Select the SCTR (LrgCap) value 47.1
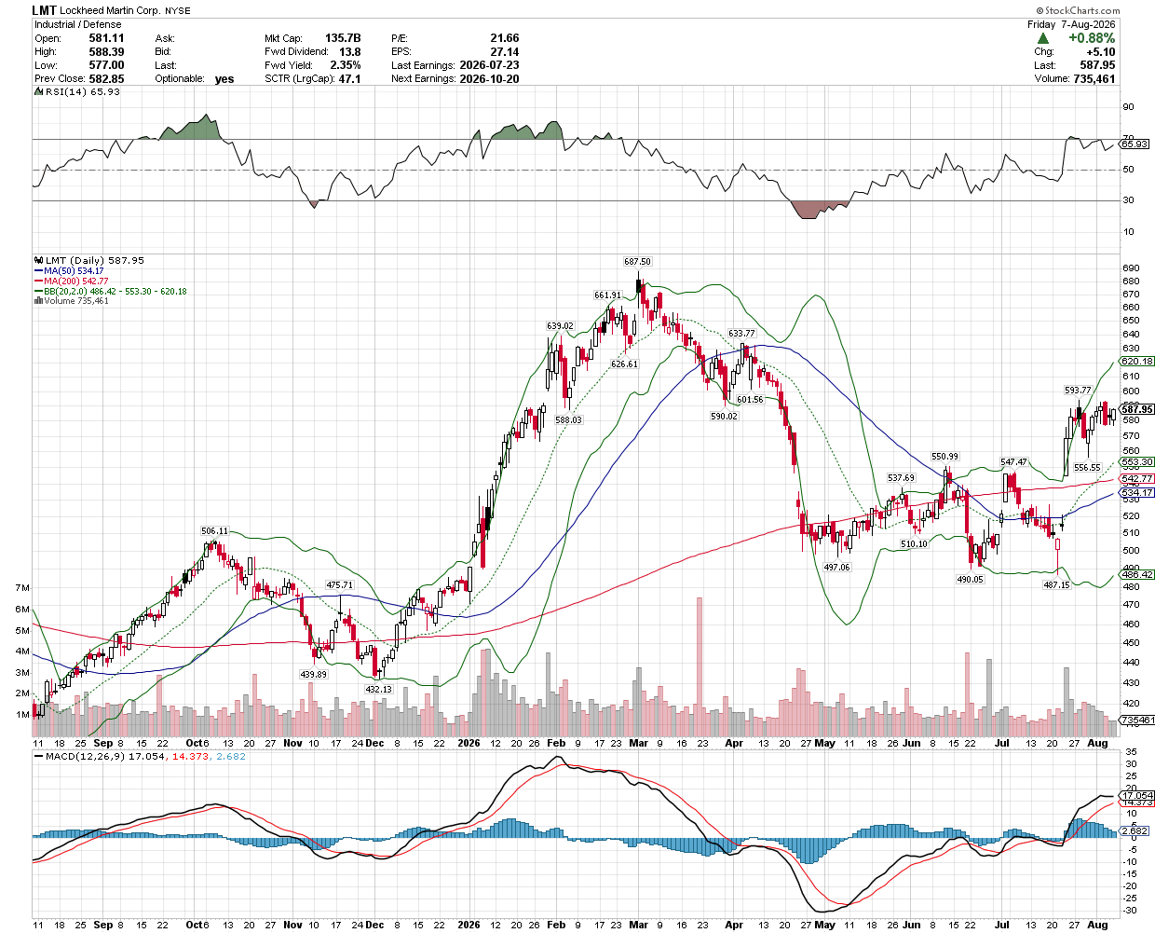Image resolution: width=1155 pixels, height=933 pixels. [349, 79]
